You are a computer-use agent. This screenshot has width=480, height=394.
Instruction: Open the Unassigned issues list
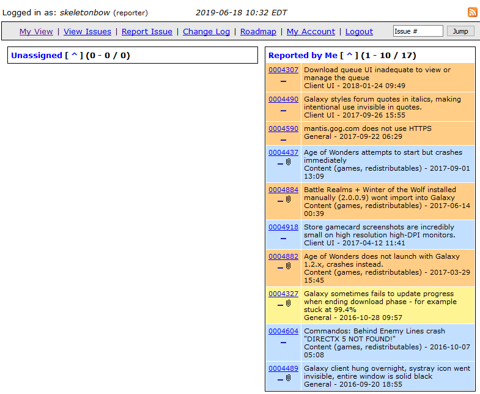[x=37, y=56]
